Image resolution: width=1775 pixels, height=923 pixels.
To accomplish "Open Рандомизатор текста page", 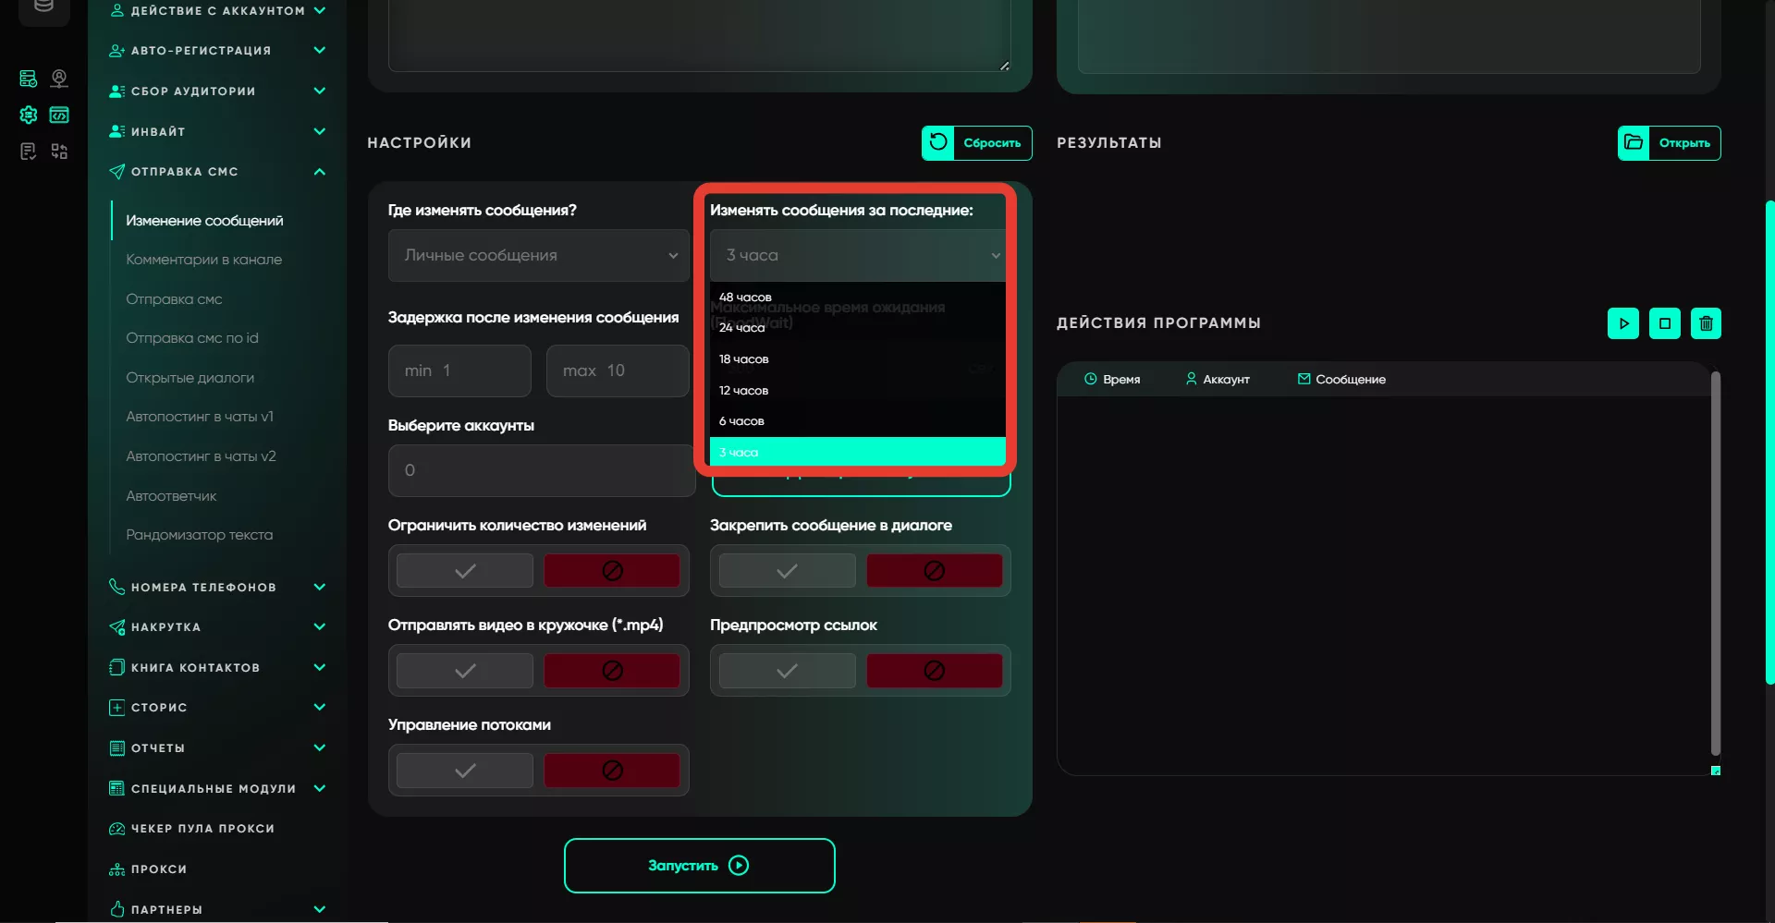I will [200, 535].
